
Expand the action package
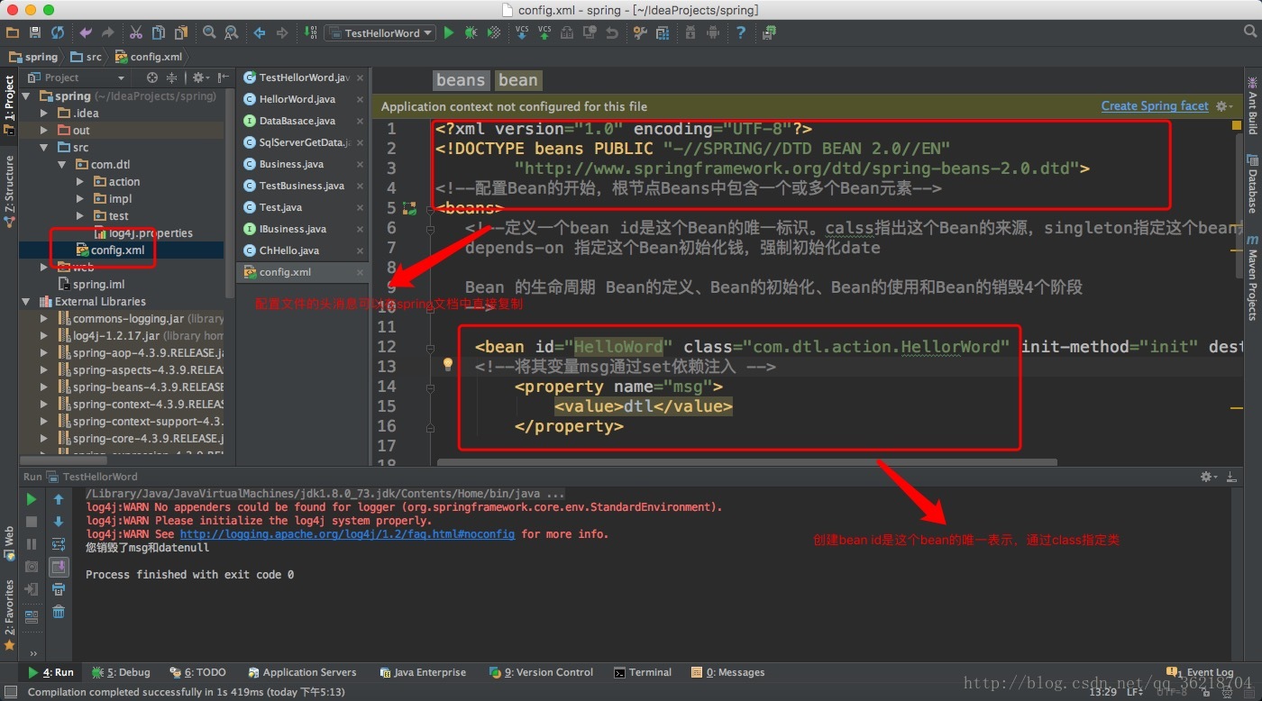(x=79, y=182)
